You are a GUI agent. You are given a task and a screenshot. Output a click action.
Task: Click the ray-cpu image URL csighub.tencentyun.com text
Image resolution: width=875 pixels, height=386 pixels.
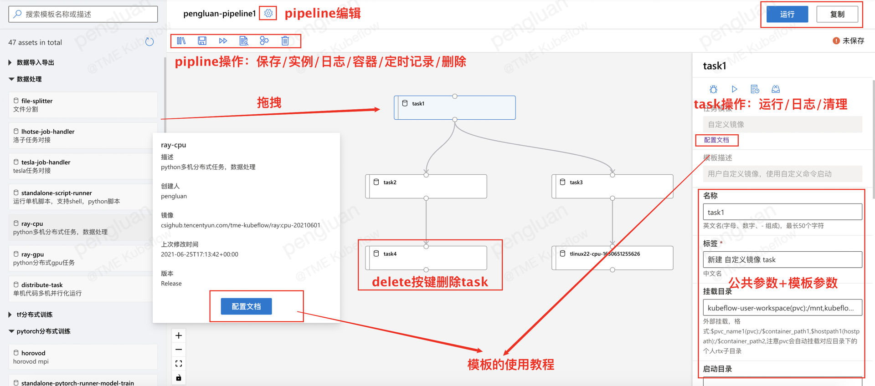tap(241, 225)
